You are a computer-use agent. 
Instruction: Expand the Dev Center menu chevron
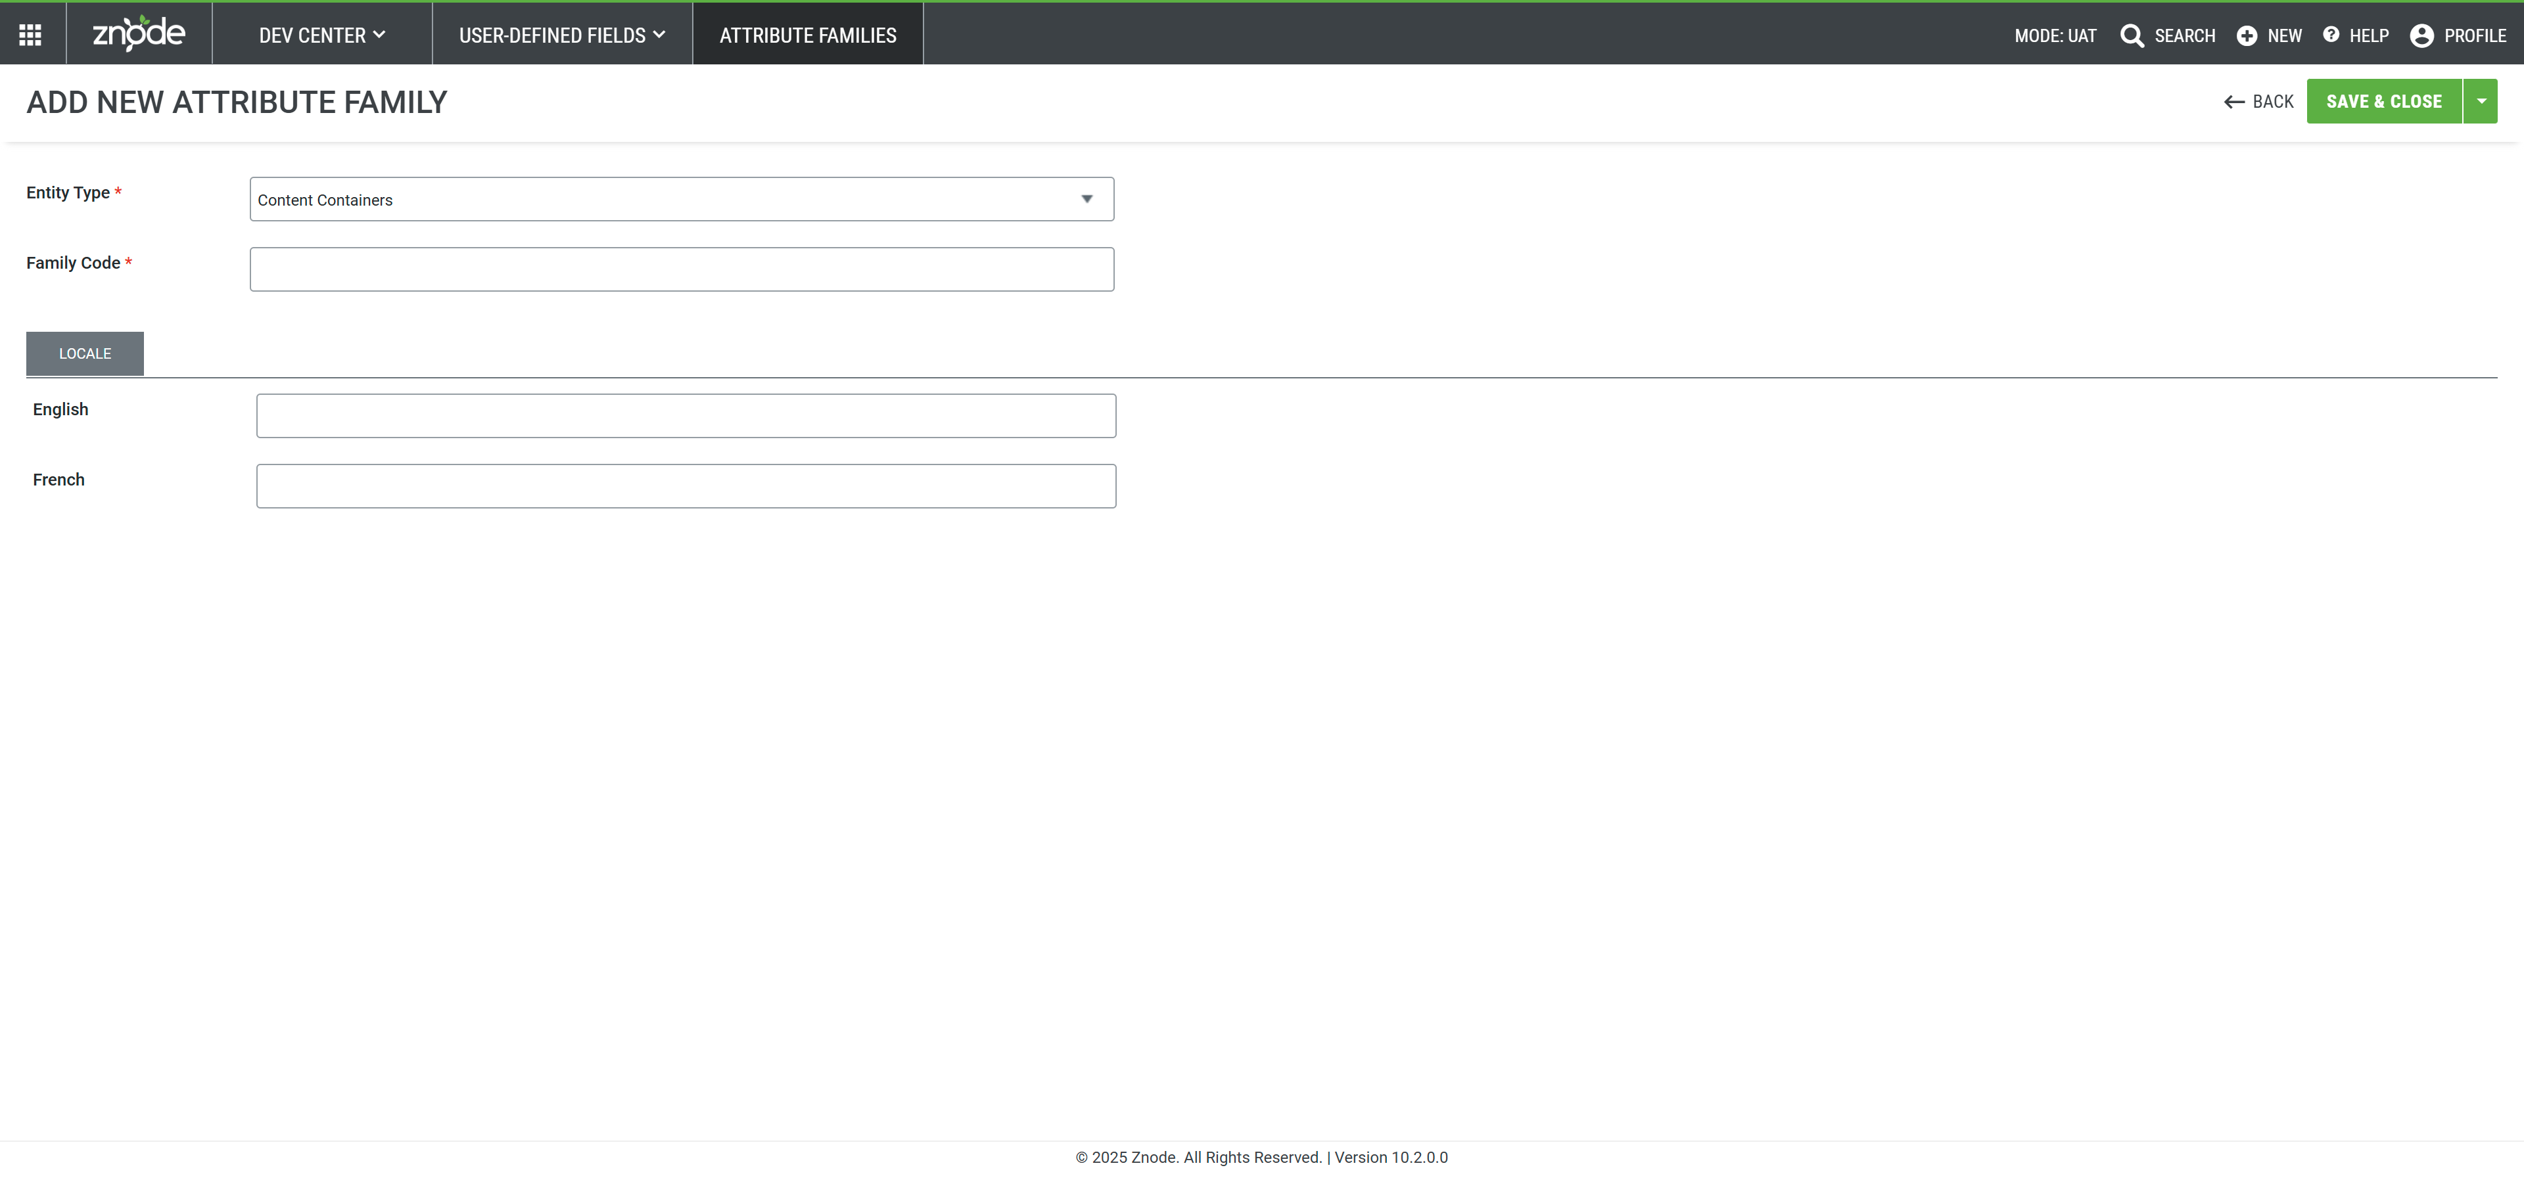379,34
